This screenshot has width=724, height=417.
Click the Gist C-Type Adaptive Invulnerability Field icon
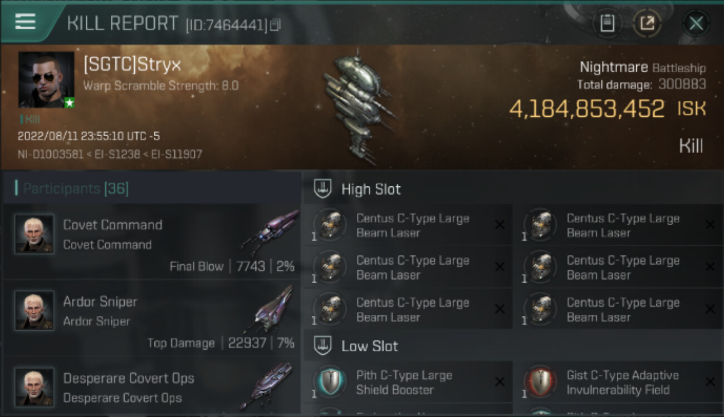pyautogui.click(x=541, y=382)
